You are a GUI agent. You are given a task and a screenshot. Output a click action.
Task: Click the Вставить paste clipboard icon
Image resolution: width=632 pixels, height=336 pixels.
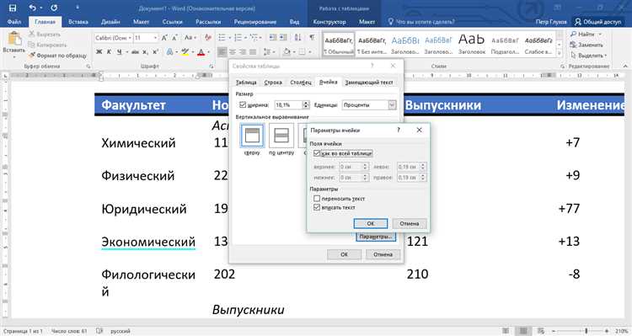click(x=14, y=39)
